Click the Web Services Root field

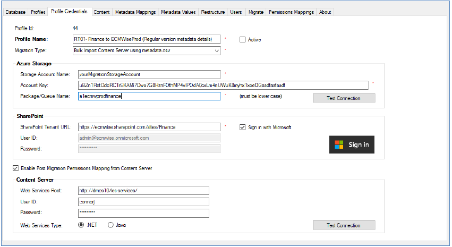point(142,191)
